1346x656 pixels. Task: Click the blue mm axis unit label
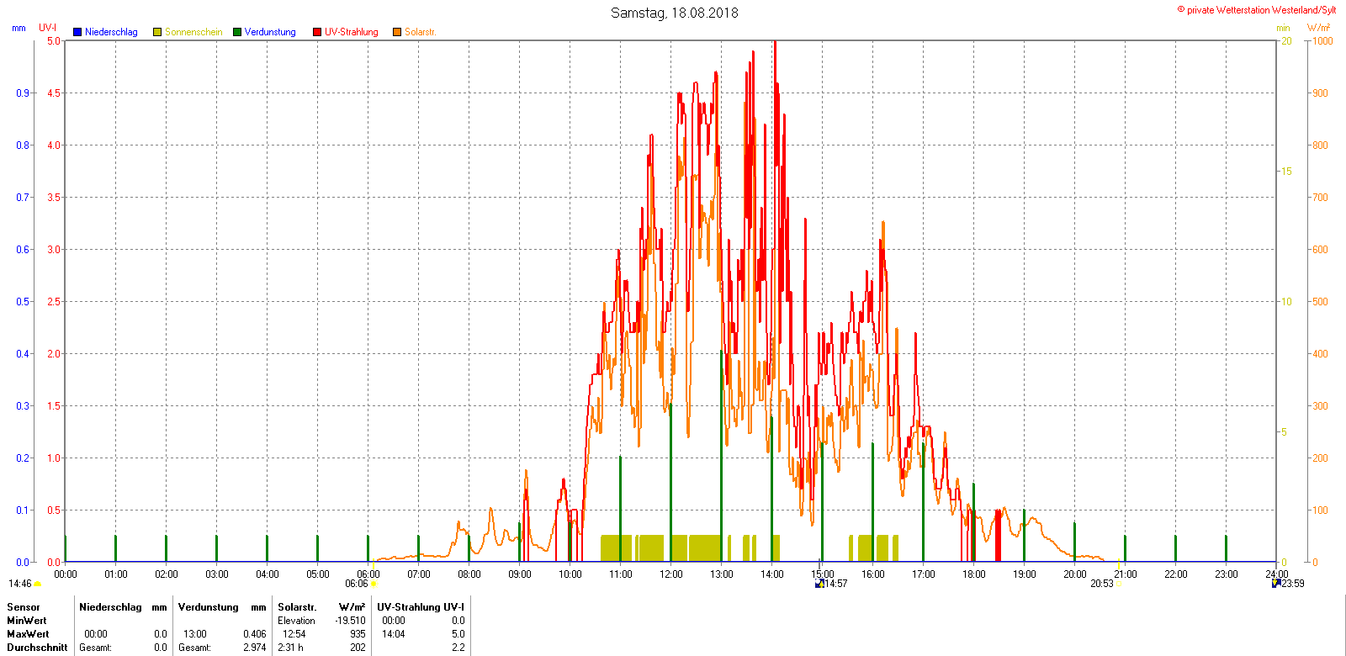tap(19, 28)
